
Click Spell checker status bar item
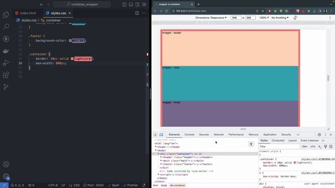pyautogui.click(x=114, y=185)
